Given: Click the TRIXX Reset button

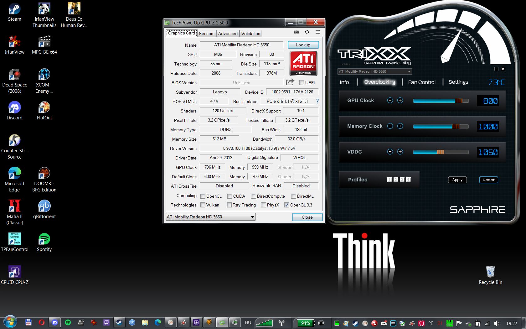Looking at the screenshot, I should (x=488, y=180).
